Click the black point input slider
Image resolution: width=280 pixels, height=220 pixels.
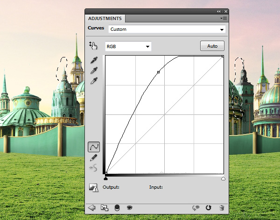point(106,178)
